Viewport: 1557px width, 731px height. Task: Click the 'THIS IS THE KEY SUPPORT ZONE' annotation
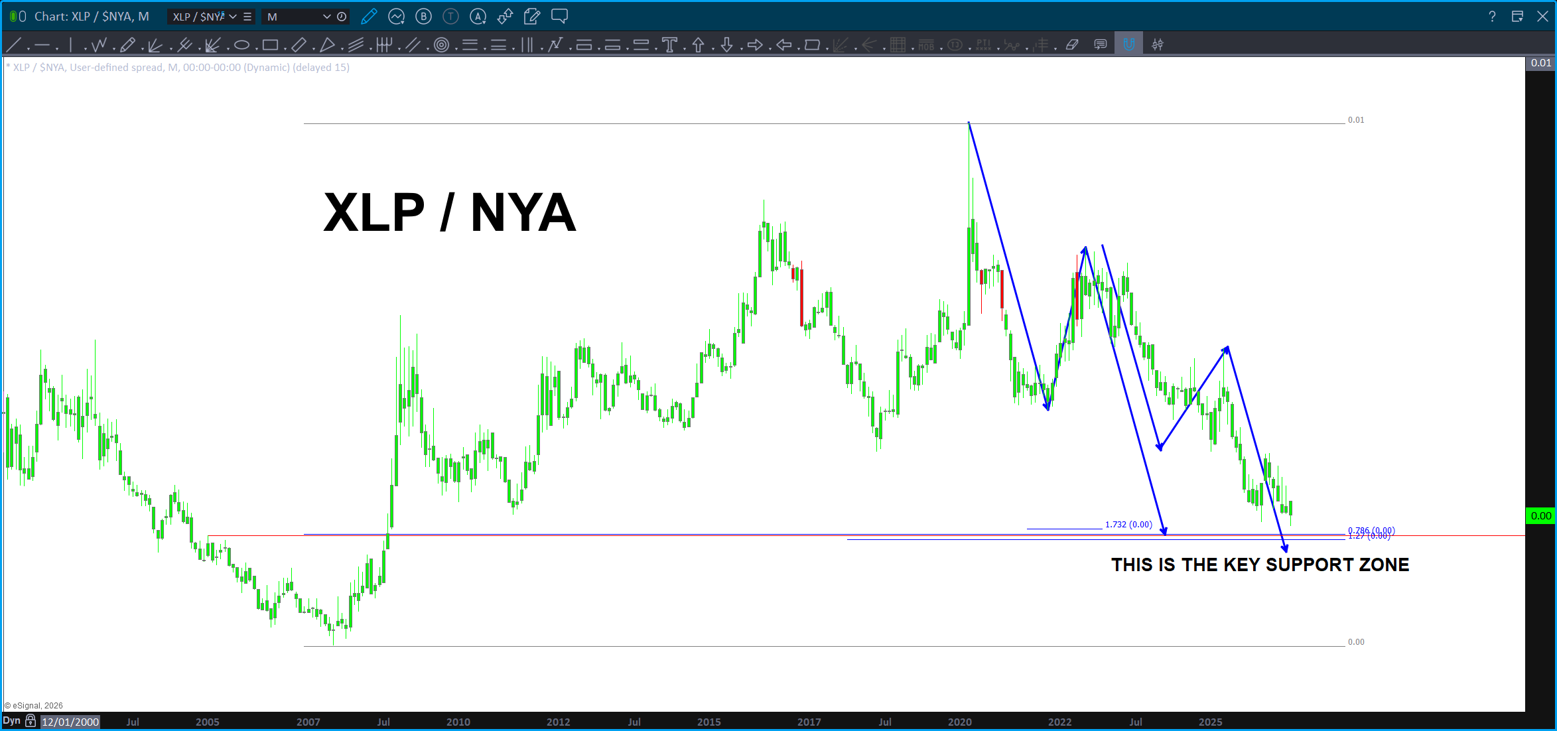click(x=1260, y=565)
